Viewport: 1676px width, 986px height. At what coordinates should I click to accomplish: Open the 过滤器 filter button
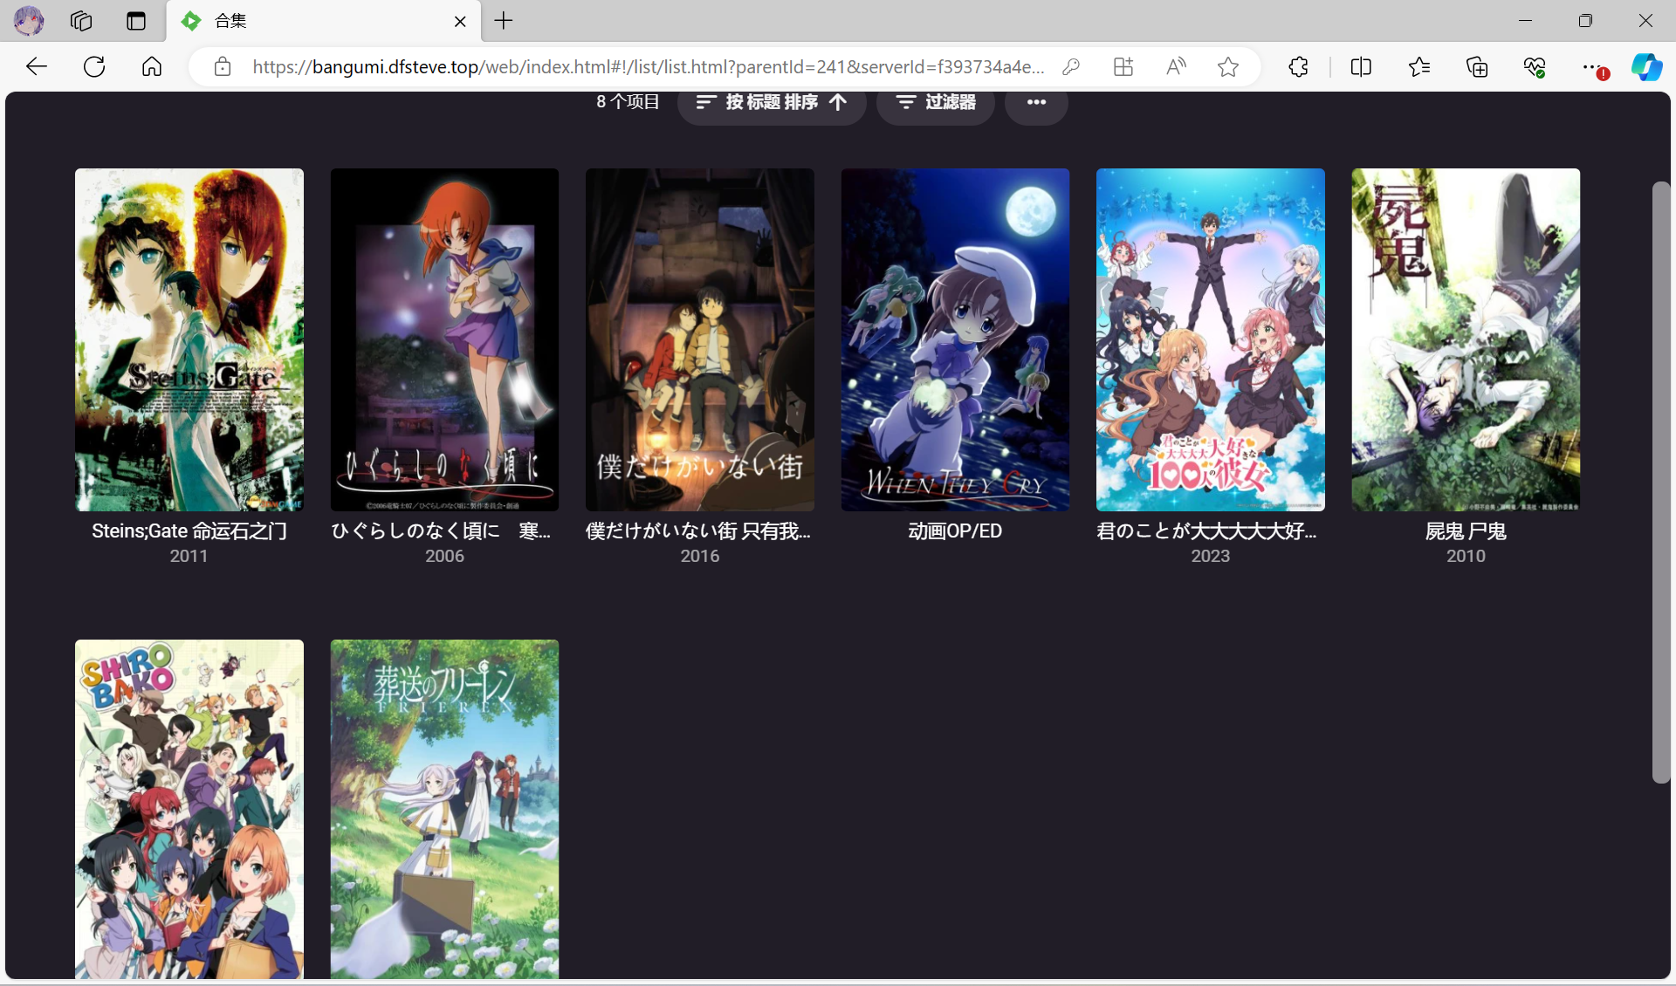pyautogui.click(x=936, y=103)
